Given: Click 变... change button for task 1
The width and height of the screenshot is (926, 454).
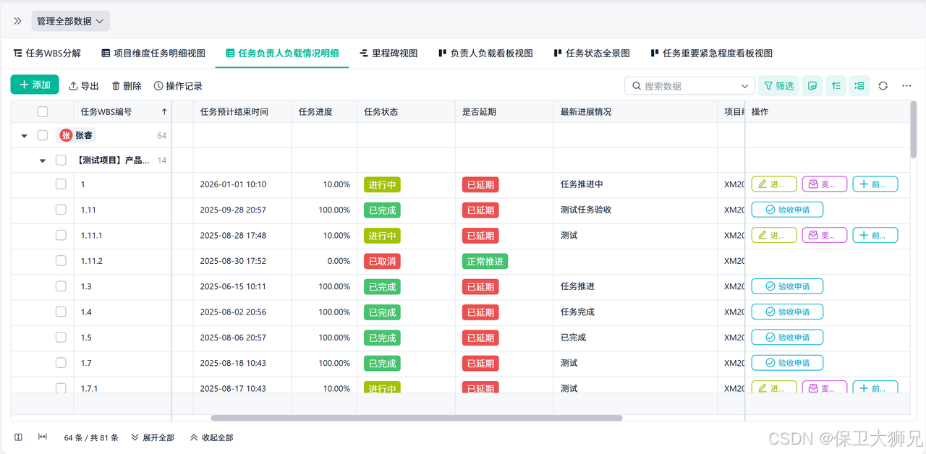Looking at the screenshot, I should tap(825, 184).
